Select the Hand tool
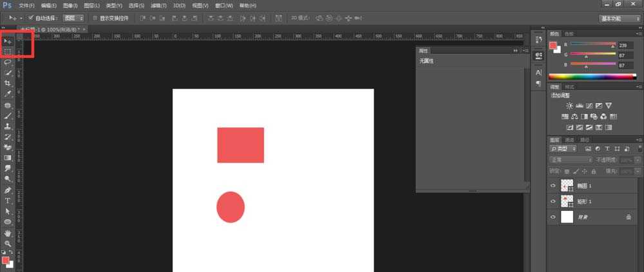This screenshot has height=272, width=644. tap(8, 233)
